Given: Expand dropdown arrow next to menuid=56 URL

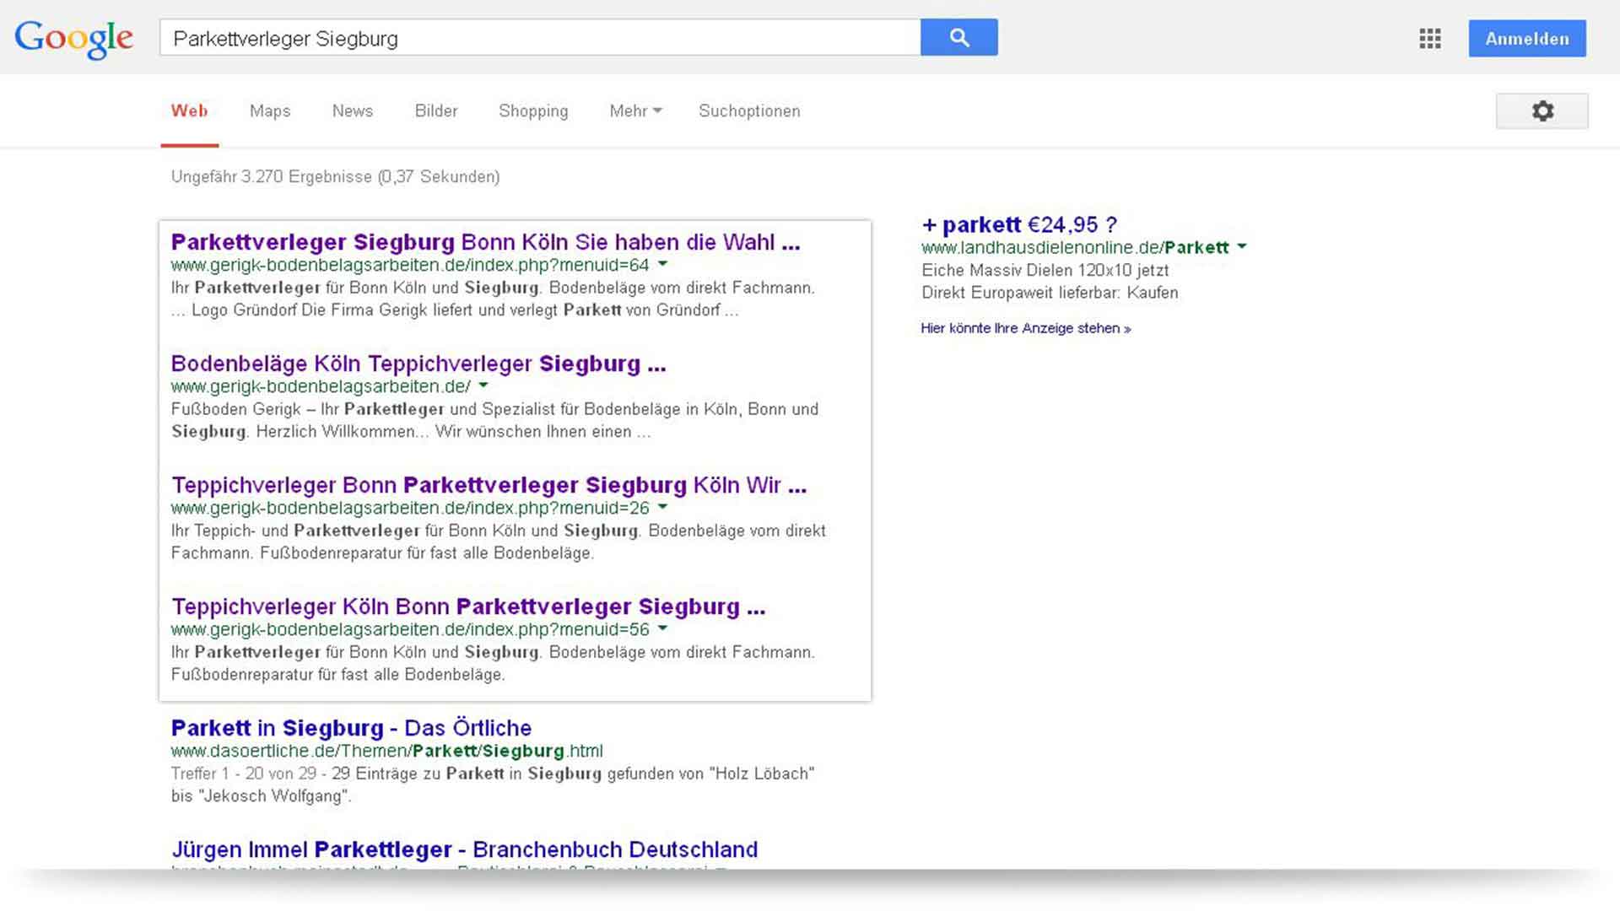Looking at the screenshot, I should coord(662,628).
